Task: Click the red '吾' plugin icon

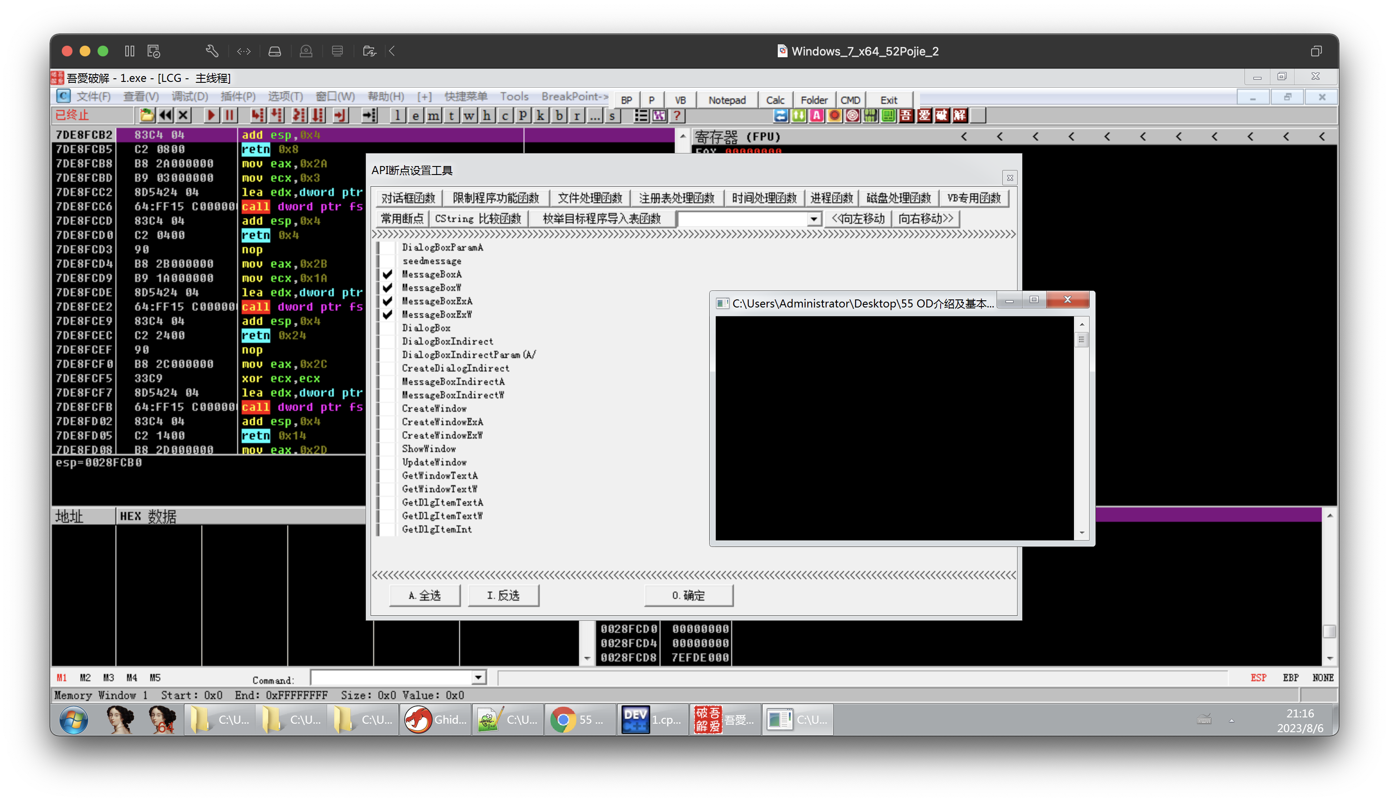Action: pos(906,115)
